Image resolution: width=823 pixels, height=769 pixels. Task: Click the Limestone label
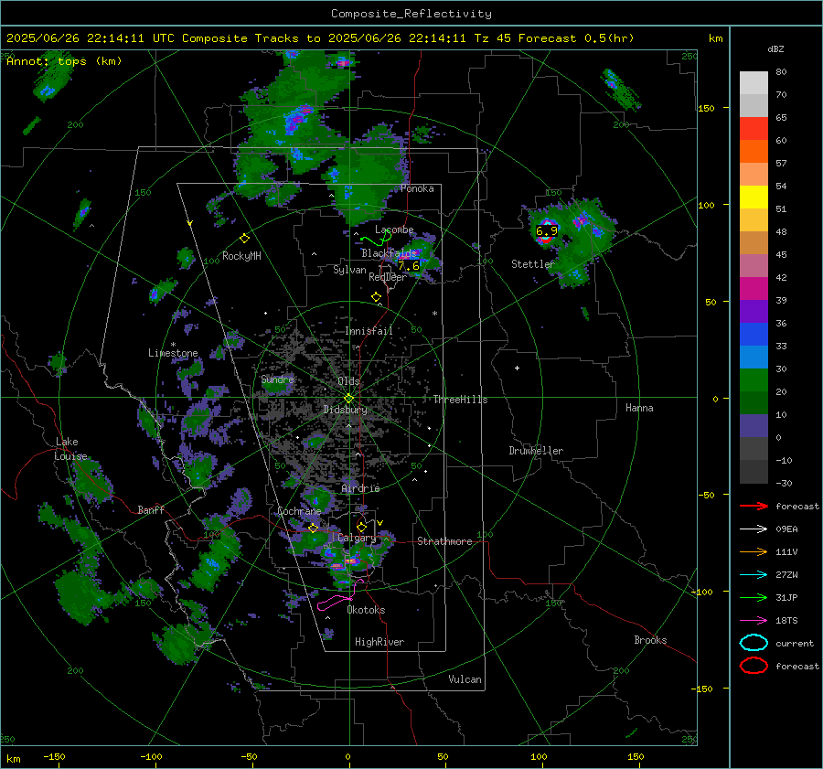click(x=173, y=353)
